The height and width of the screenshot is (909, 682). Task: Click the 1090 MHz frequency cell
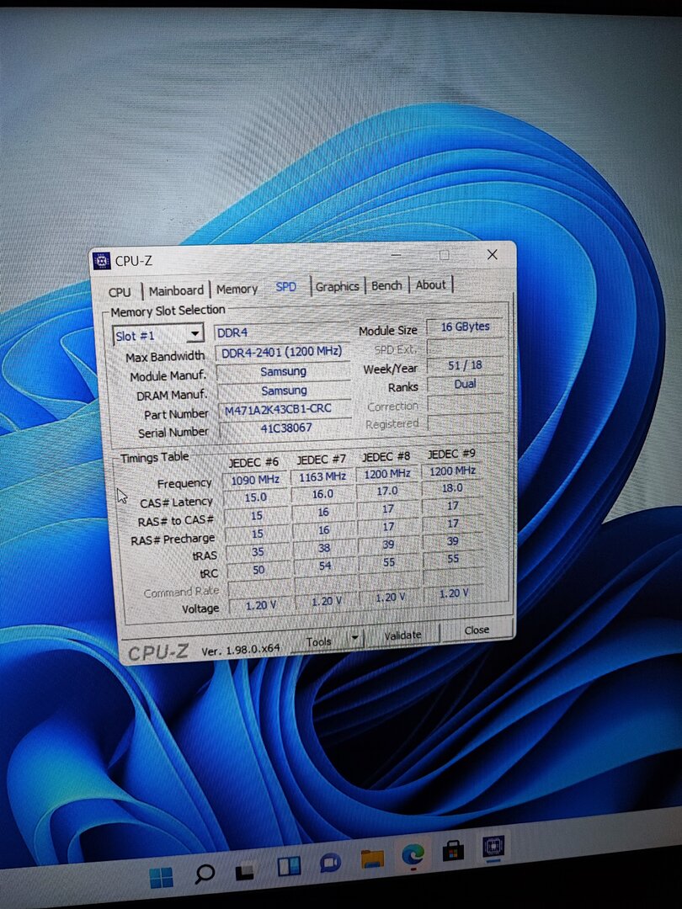[x=255, y=480]
